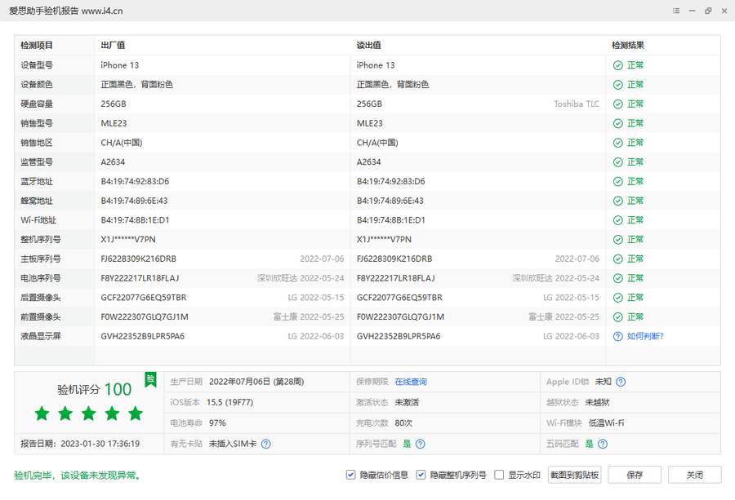
Task: Open the 如何判断? link
Action: (645, 336)
